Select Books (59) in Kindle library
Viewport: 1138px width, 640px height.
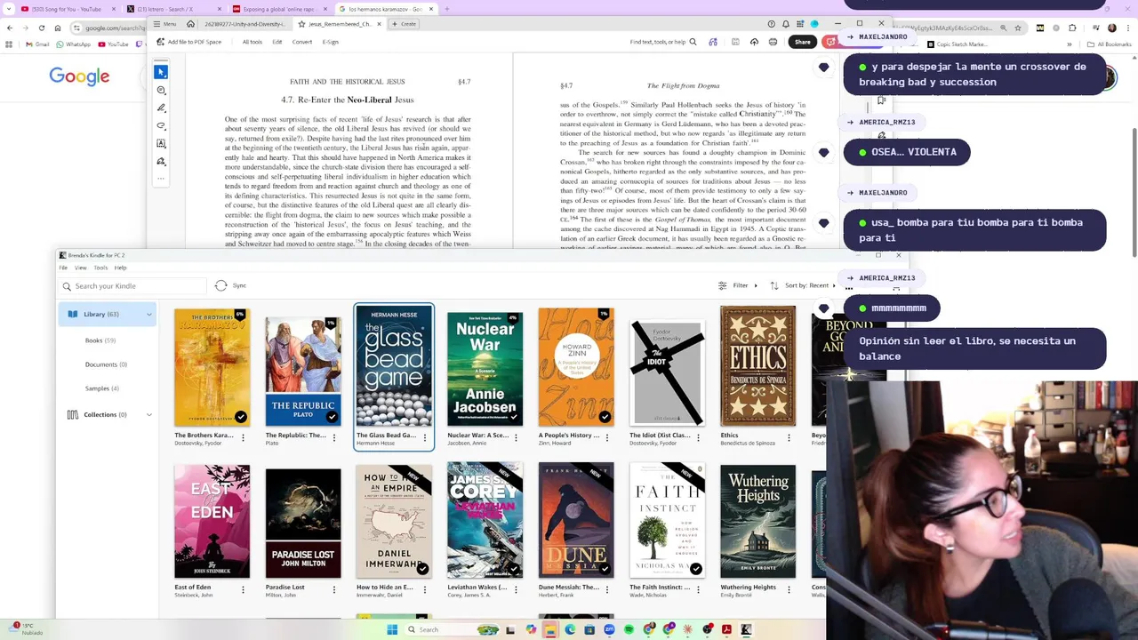pyautogui.click(x=100, y=340)
